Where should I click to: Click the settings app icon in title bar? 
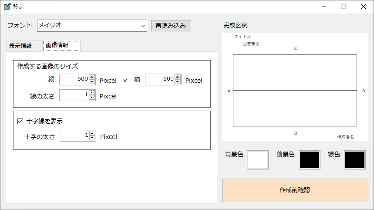click(x=7, y=7)
